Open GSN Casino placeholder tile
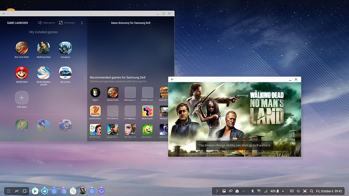Screen dimensions: 349x196 [x=130, y=93]
